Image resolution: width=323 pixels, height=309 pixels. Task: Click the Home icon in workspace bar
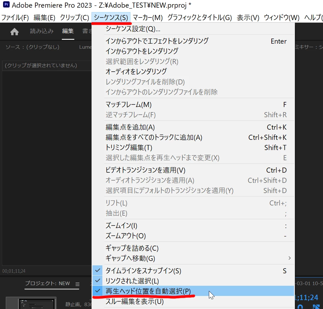(14, 31)
